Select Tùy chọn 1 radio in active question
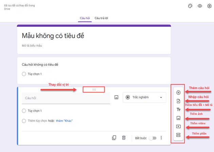This screenshot has height=152, width=214. (x=24, y=111)
